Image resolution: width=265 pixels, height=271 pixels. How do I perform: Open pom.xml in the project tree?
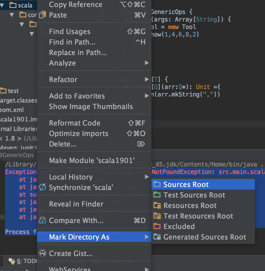(11, 110)
